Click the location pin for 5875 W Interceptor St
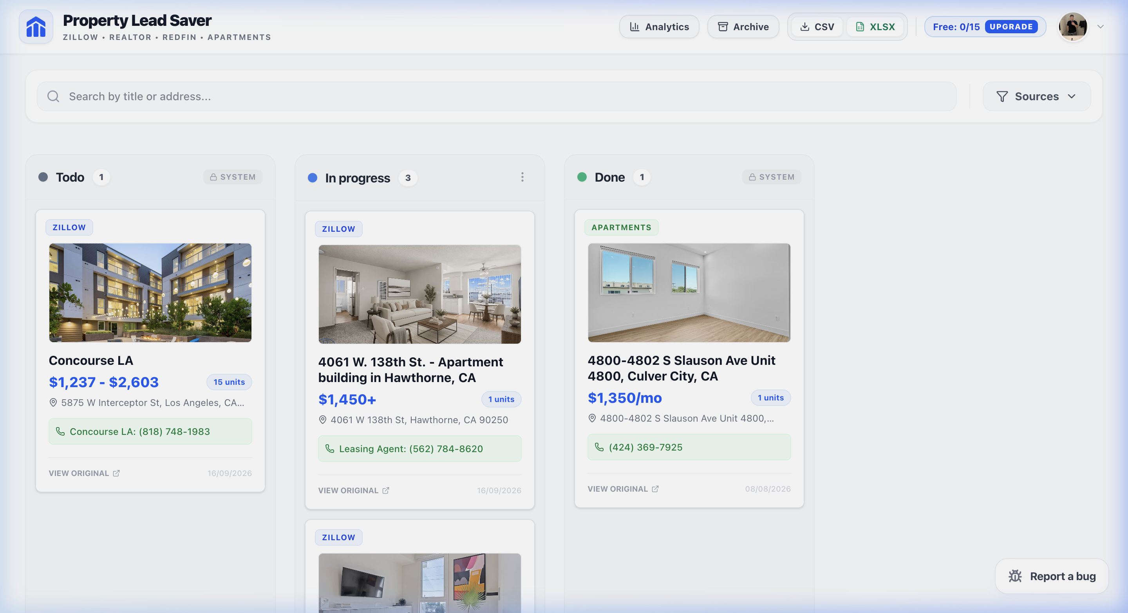 pyautogui.click(x=53, y=402)
